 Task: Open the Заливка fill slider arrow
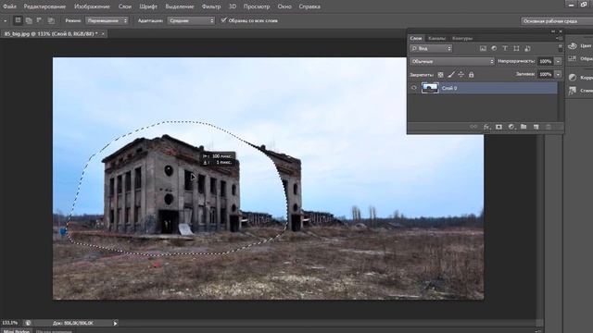point(558,74)
